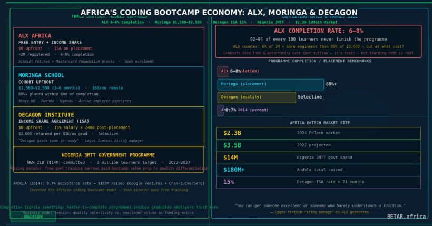Select the '$2.3B' market figure
Image resolution: width=432 pixels, height=226 pixels.
(x=232, y=133)
